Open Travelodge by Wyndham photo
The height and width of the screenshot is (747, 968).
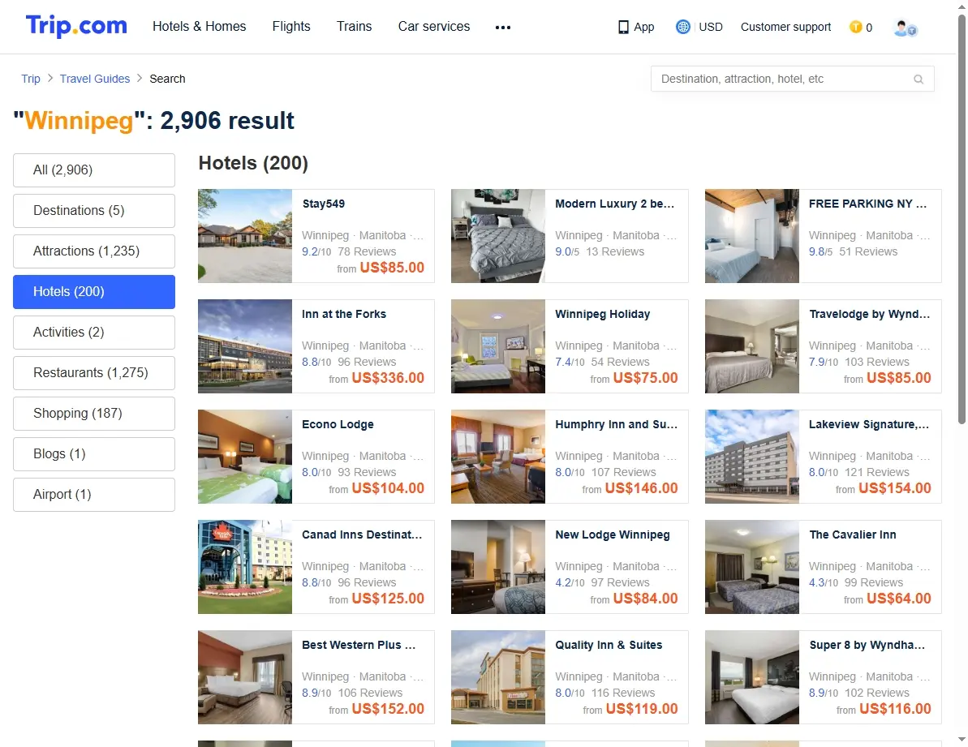pos(752,346)
